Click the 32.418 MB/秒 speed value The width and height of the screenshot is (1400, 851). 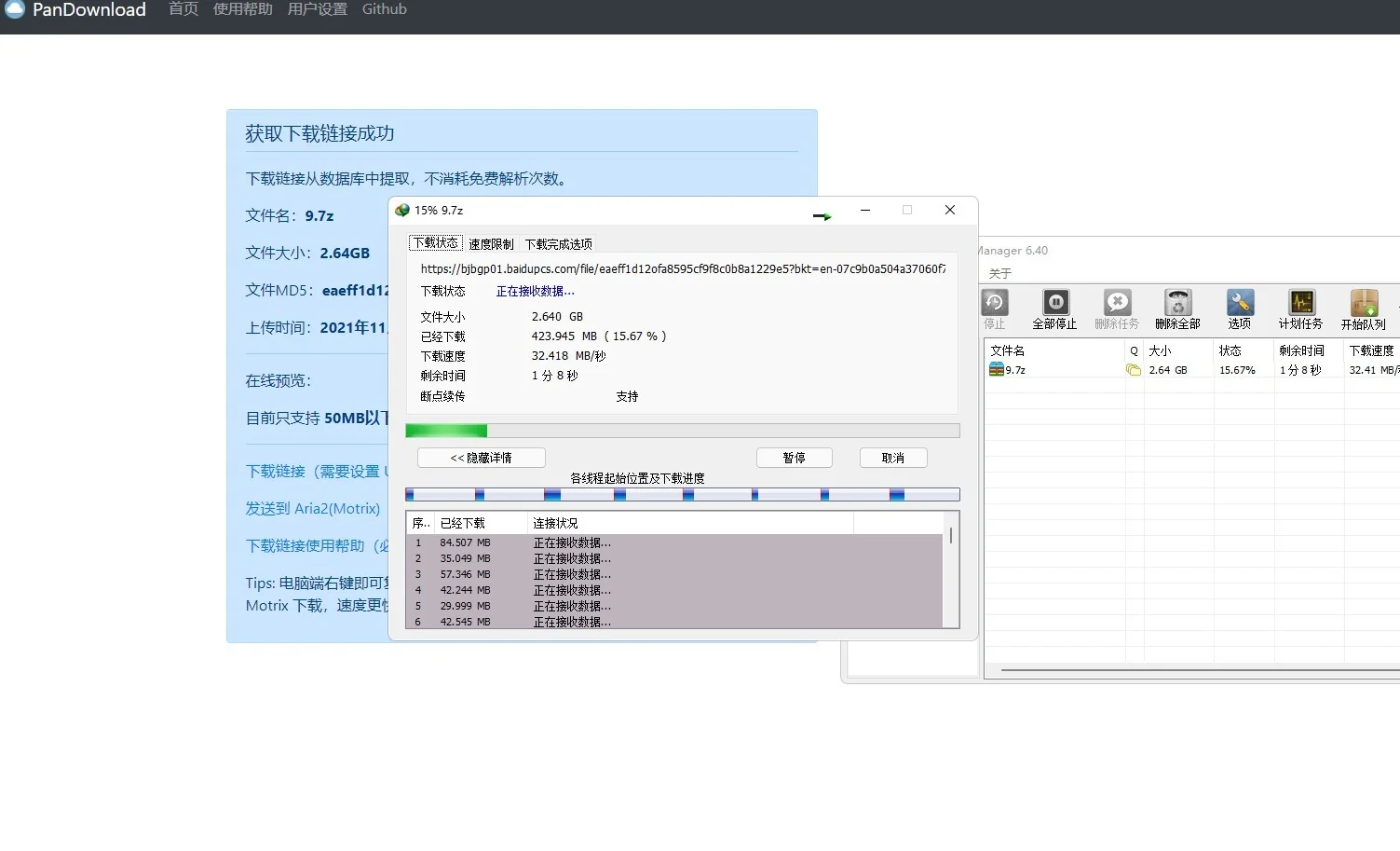point(568,356)
